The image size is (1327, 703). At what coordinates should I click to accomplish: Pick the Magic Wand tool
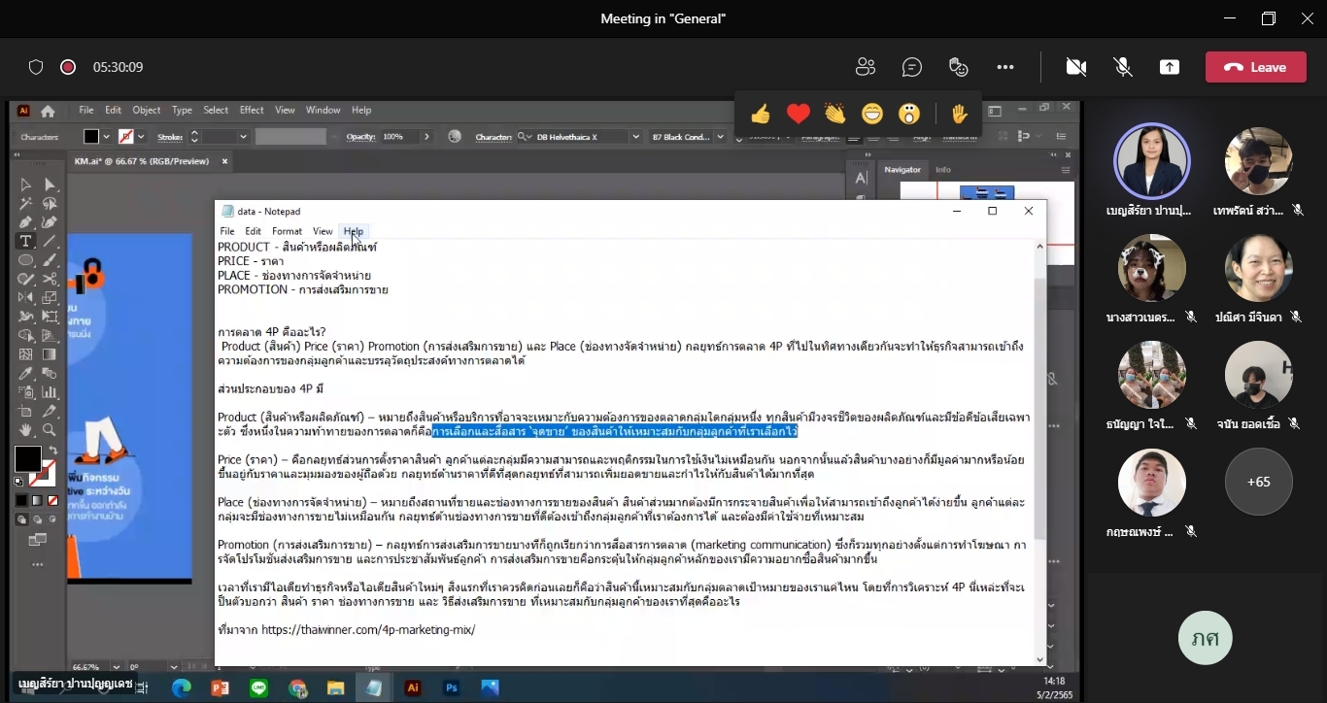point(26,204)
